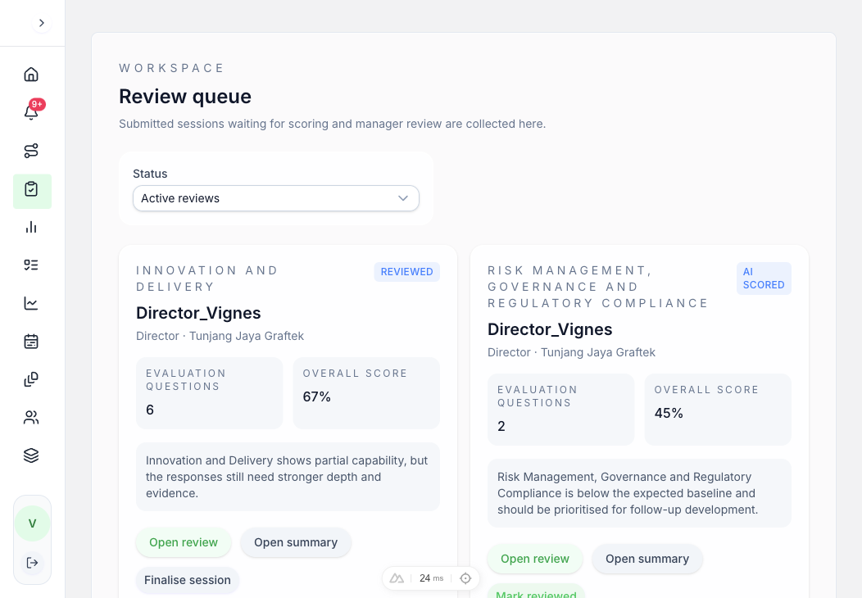Open the layers stack icon in sidebar

point(31,455)
